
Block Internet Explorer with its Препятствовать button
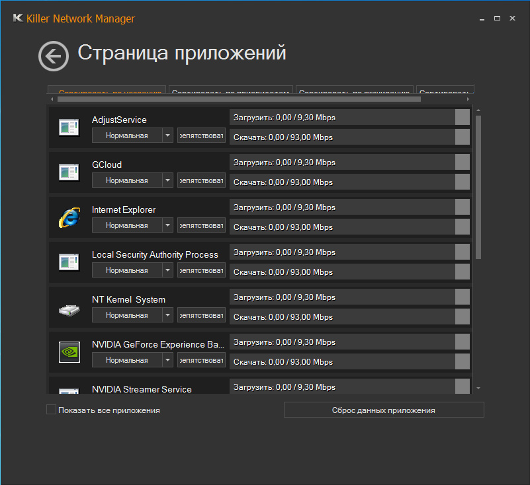(x=201, y=225)
